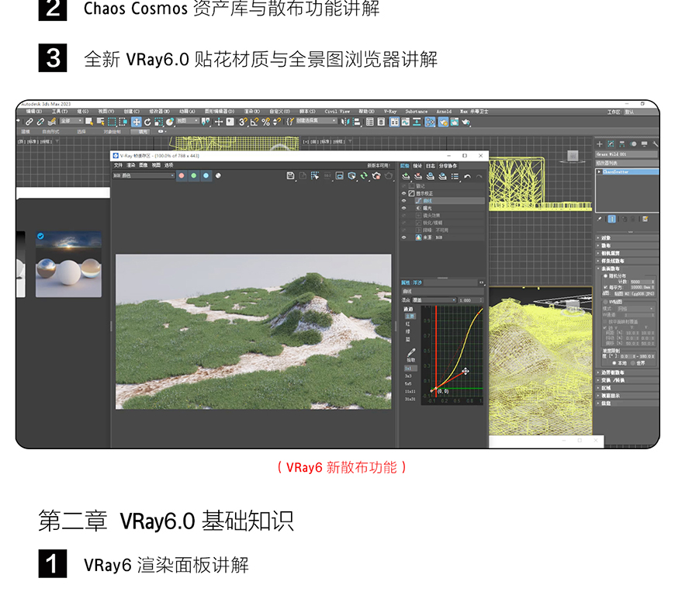Switch to the 日志 tab in frame buffer

pyautogui.click(x=431, y=166)
